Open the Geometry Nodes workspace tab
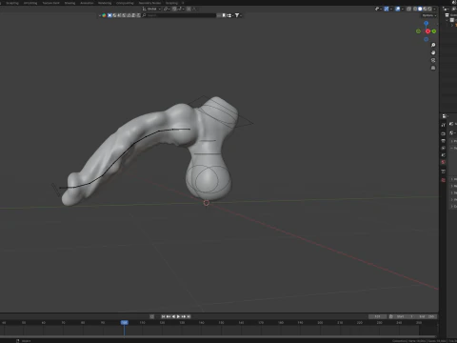This screenshot has width=457, height=343. point(149,3)
